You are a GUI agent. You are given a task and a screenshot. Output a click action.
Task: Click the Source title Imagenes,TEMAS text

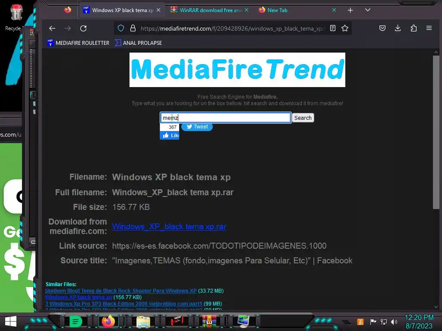(232, 261)
